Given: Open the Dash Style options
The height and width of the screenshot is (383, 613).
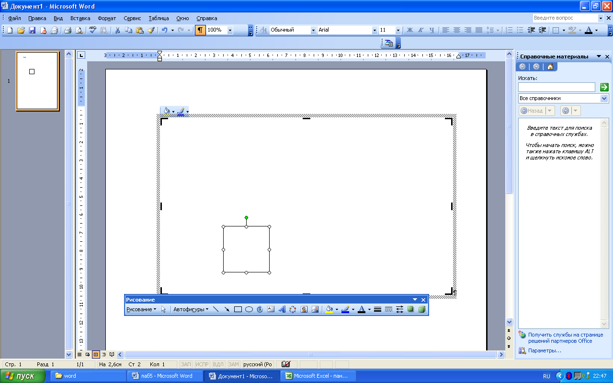Looking at the screenshot, I should point(388,309).
